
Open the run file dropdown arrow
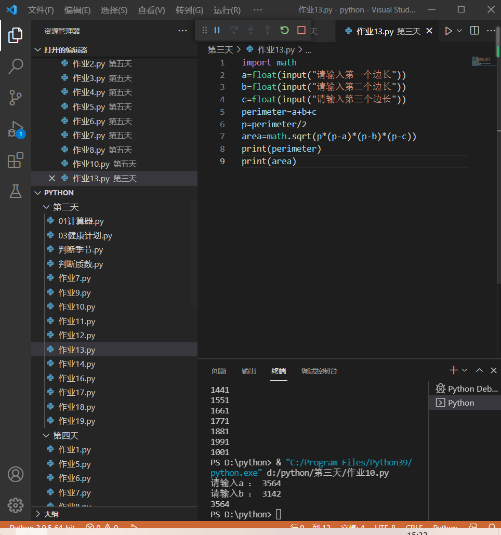coord(459,31)
